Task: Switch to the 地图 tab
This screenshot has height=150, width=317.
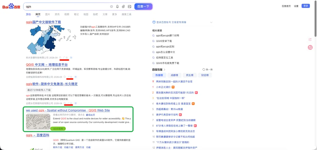Action: coord(86,14)
